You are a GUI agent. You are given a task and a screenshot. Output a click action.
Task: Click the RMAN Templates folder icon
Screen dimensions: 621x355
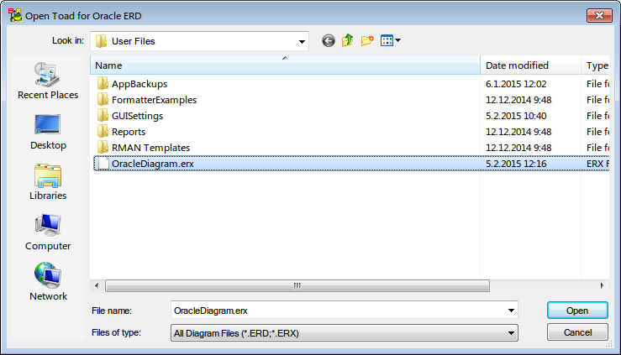(x=103, y=147)
